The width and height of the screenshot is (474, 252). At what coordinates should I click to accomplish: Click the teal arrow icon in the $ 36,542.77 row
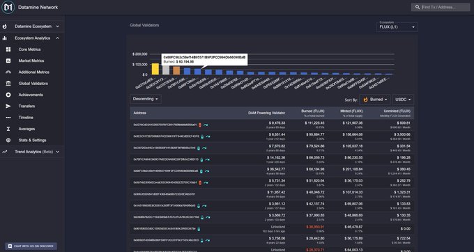click(x=207, y=171)
